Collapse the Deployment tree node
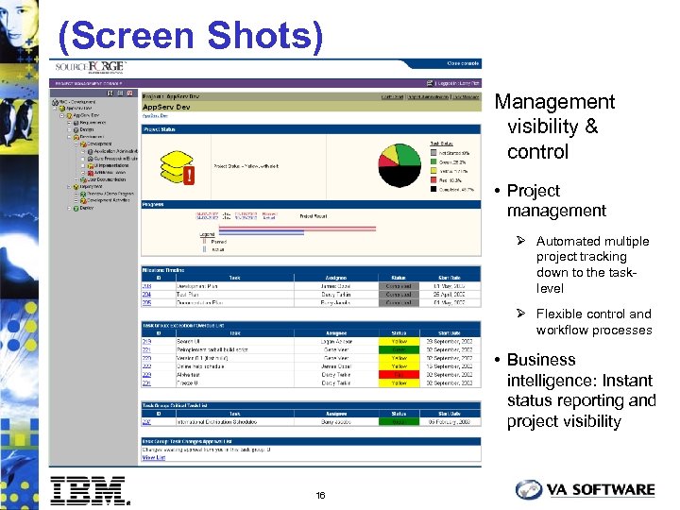The height and width of the screenshot is (510, 680). 69,187
